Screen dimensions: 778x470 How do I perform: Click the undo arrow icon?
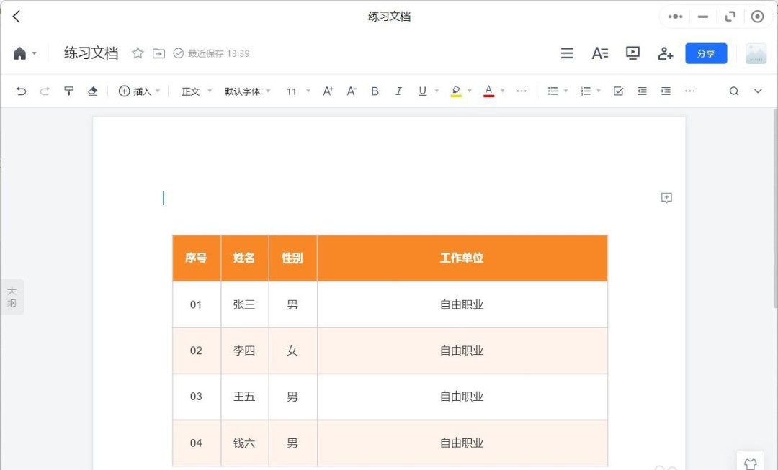point(21,91)
